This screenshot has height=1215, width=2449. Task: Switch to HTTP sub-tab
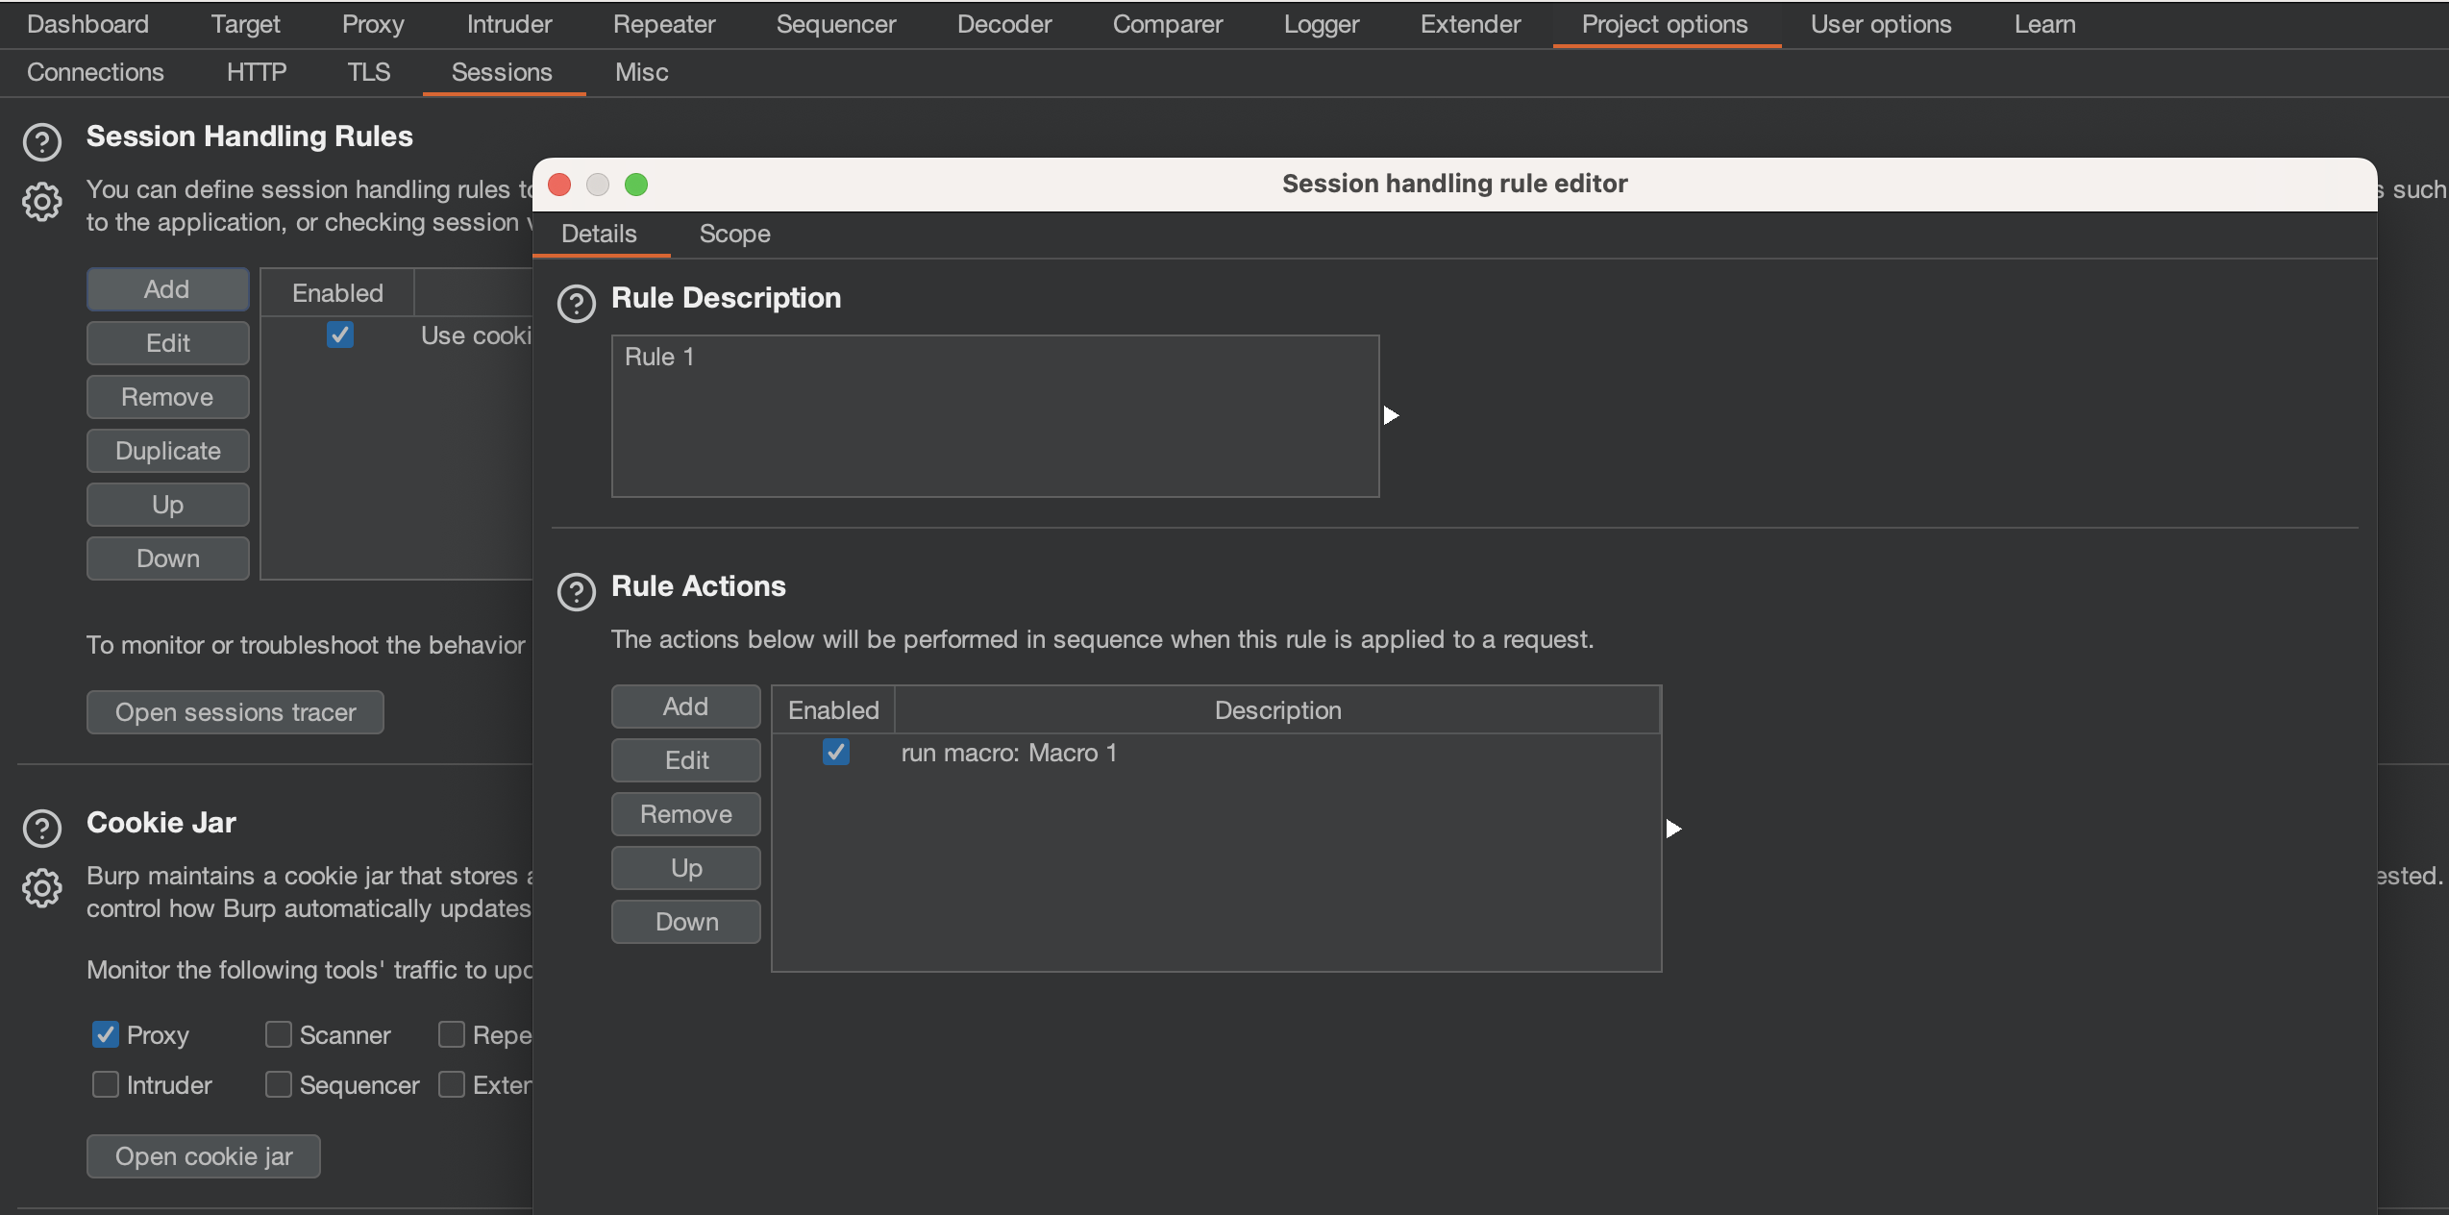point(257,72)
